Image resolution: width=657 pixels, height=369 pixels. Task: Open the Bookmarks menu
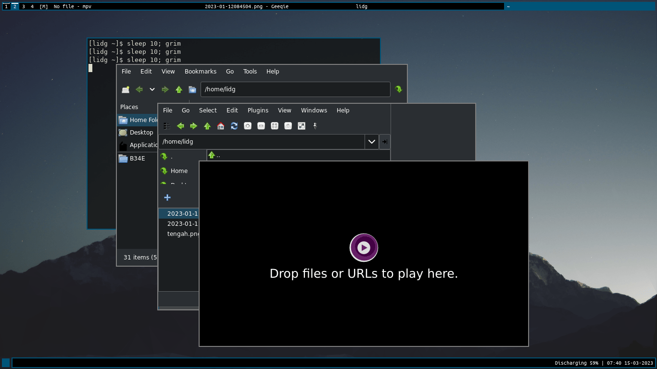click(201, 71)
